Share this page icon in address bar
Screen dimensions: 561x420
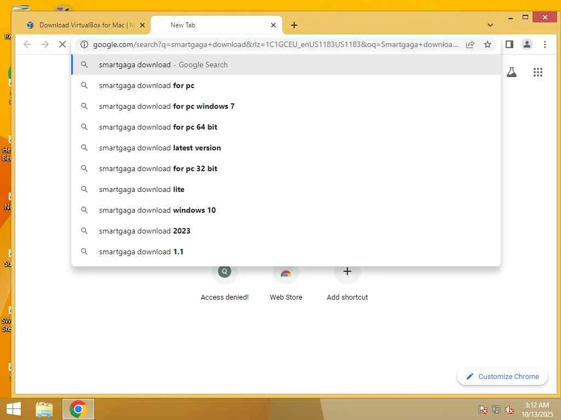click(x=470, y=44)
